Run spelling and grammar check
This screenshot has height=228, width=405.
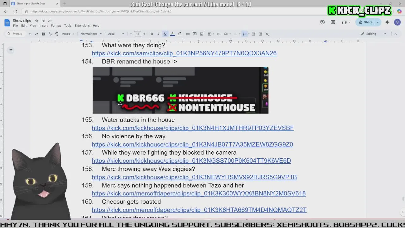50,34
